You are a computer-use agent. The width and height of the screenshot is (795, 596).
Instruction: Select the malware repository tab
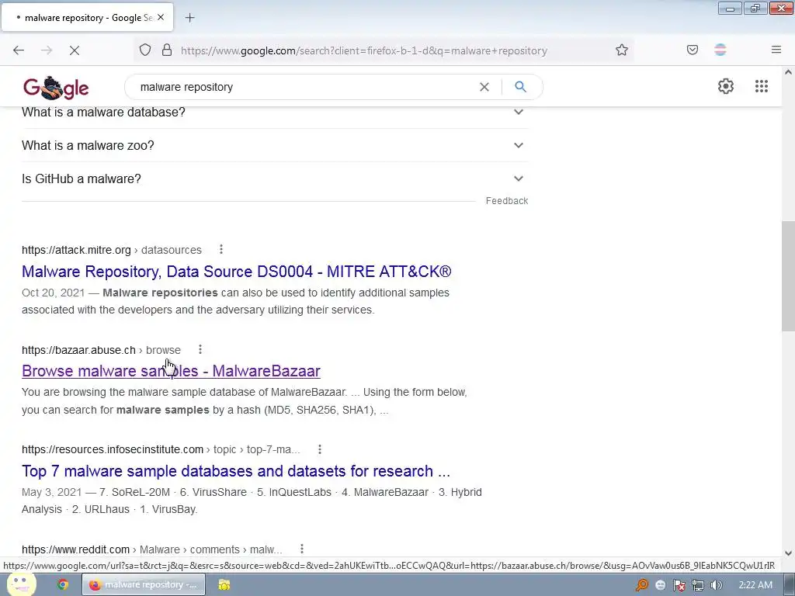pos(87,18)
